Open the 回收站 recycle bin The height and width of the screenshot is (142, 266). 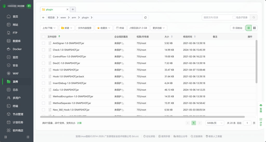pyautogui.click(x=237, y=28)
